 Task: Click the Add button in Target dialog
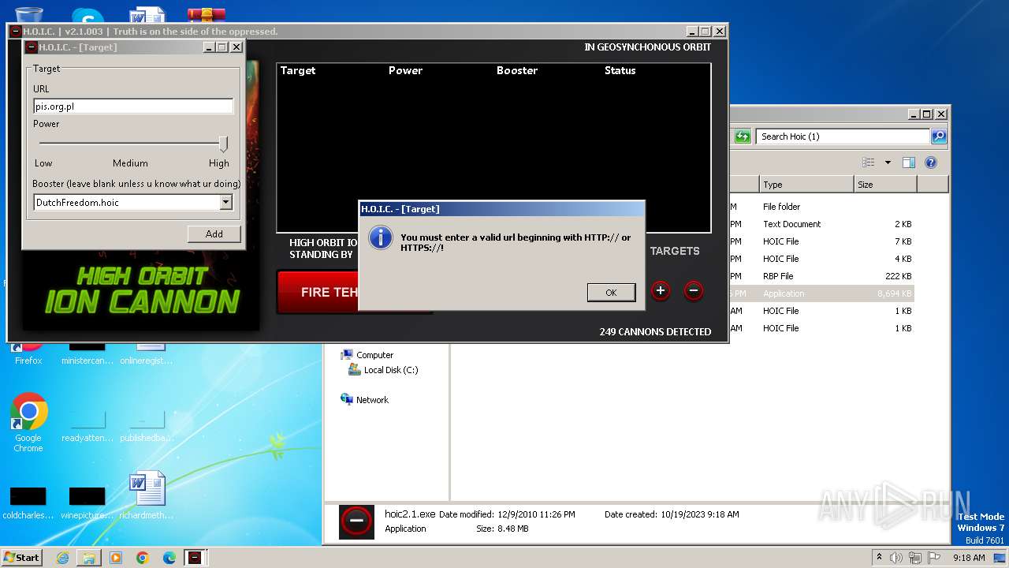214,234
